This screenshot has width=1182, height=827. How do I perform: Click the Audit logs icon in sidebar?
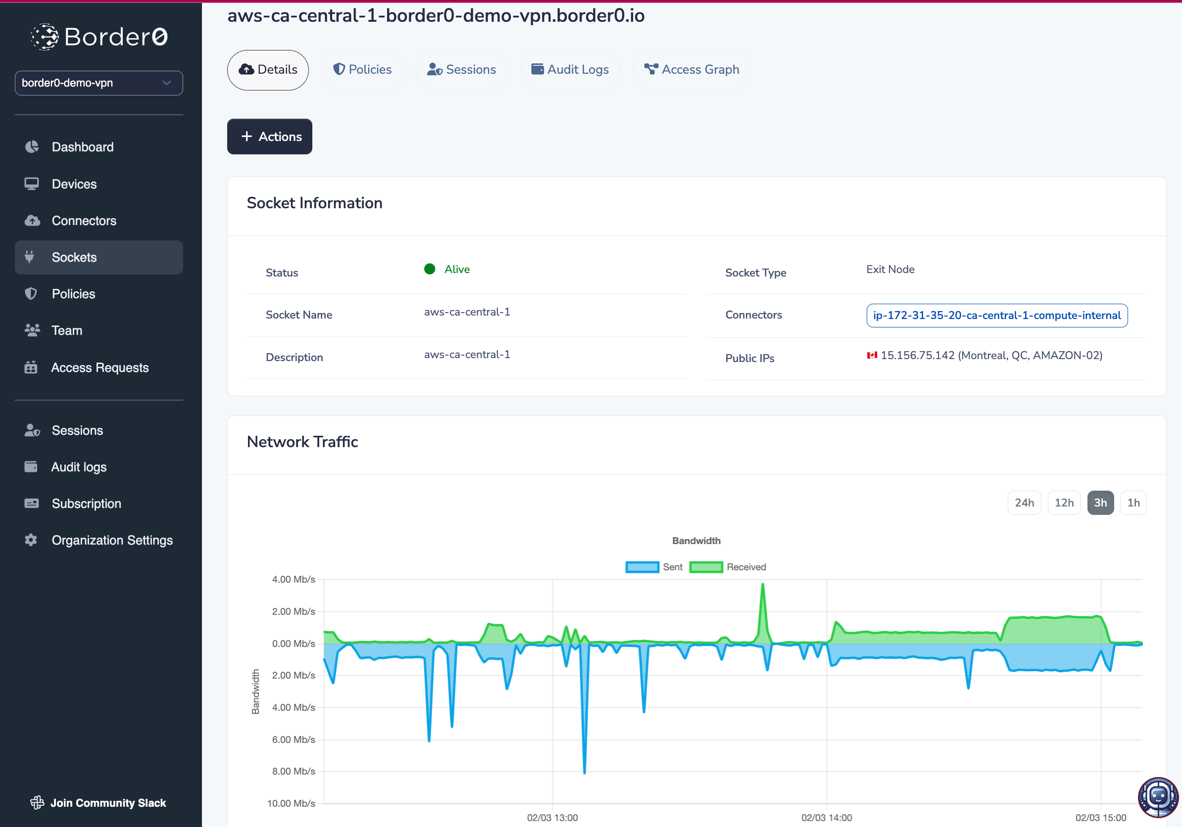31,466
